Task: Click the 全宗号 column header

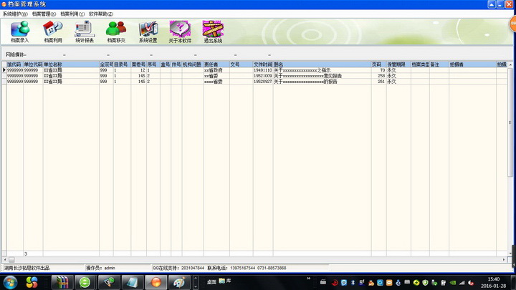Action: click(106, 64)
